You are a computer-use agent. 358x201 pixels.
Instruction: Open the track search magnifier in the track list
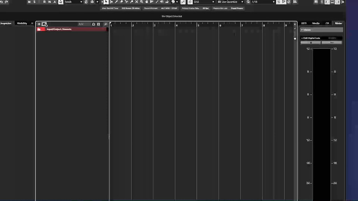tap(106, 24)
